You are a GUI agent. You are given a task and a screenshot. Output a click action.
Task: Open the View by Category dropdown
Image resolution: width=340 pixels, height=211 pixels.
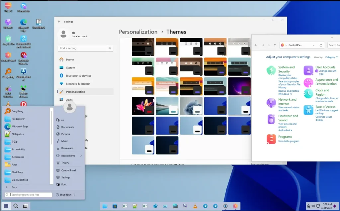pos(331,57)
